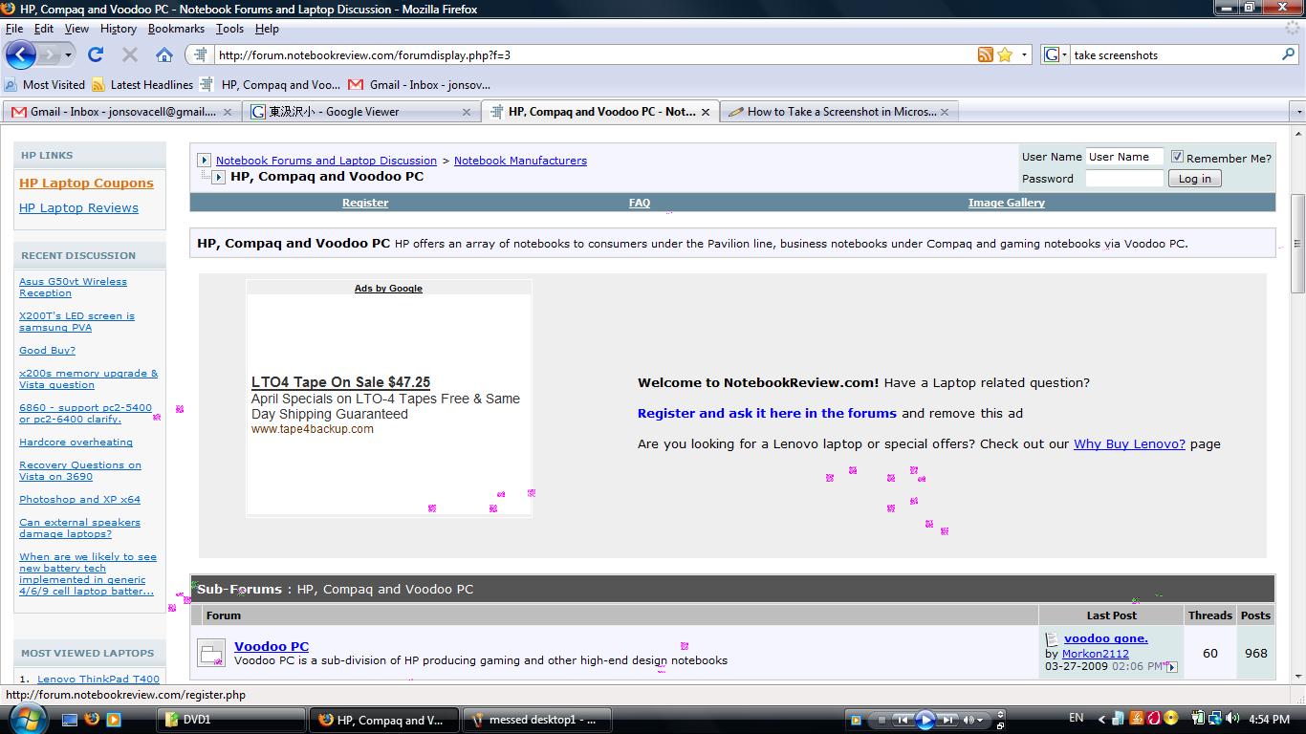Viewport: 1306px width, 734px height.
Task: Reload the current page
Action: click(x=96, y=54)
